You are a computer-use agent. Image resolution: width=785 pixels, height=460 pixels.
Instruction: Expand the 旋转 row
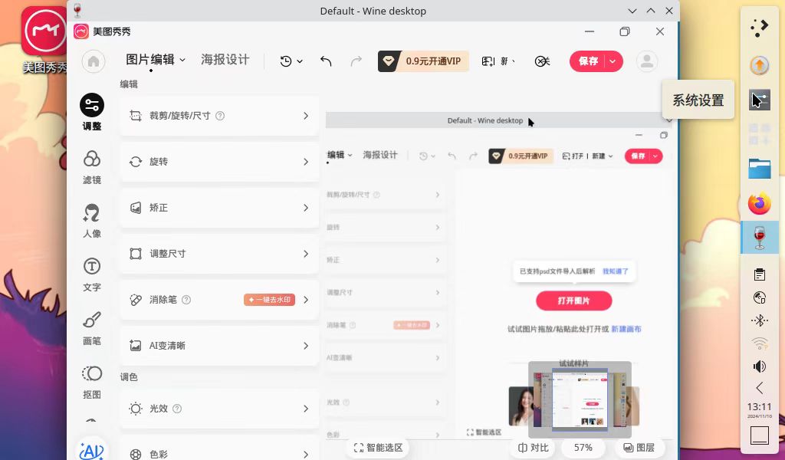pyautogui.click(x=219, y=162)
